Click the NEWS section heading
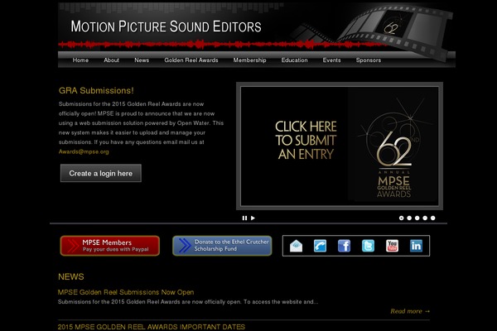The height and width of the screenshot is (331, 497). 71,277
